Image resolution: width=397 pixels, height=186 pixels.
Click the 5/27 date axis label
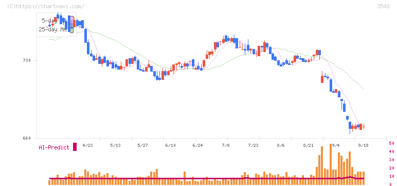coord(142,145)
